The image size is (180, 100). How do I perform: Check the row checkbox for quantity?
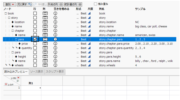pos(35,48)
